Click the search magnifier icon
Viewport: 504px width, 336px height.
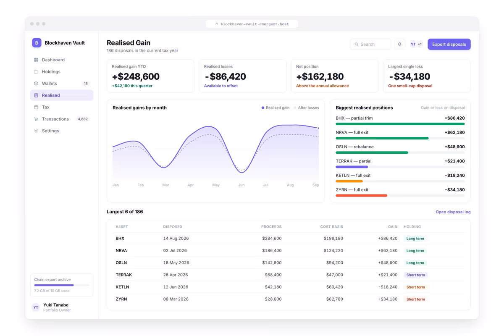(357, 44)
